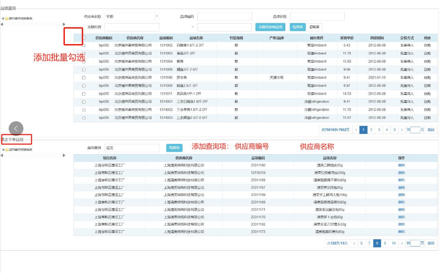Click right scroll arrow under lower tree
This screenshot has height=273, width=441.
click(x=64, y=155)
